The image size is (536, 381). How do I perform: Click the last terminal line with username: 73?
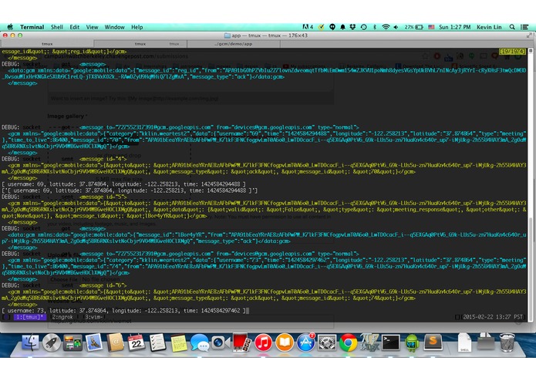coord(123,311)
